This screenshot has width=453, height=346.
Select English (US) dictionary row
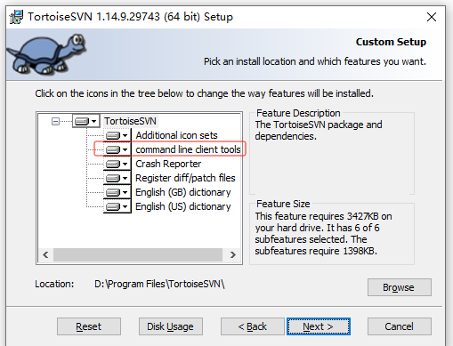183,206
